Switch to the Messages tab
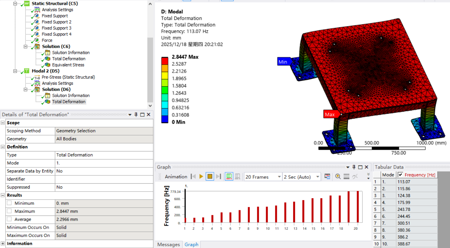 click(169, 244)
